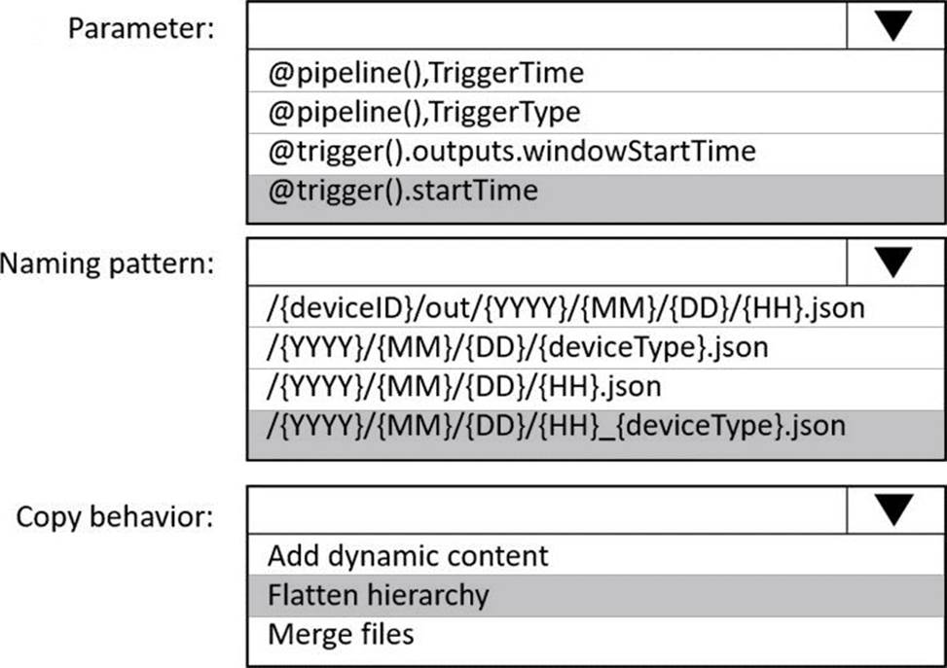Click the Copy behavior field label
The image size is (947, 668).
coord(114,515)
